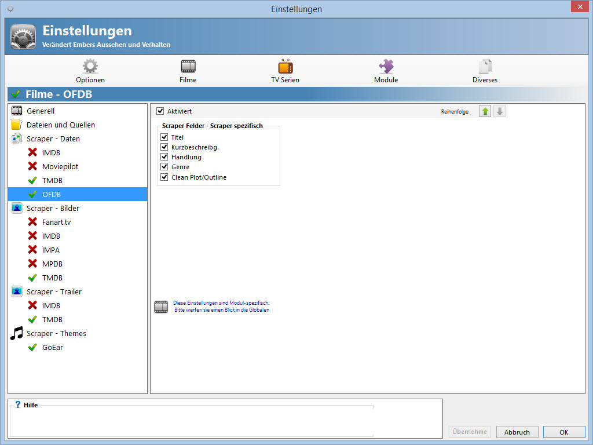Click the music note icon of Scraper - Themes
This screenshot has height=445, width=593.
[x=17, y=333]
